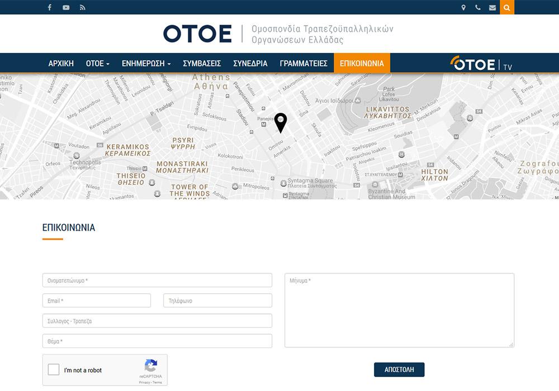Click the Panepistimio metro icon on map

coord(263,124)
